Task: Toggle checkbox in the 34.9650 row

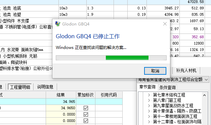Action: [86, 108]
